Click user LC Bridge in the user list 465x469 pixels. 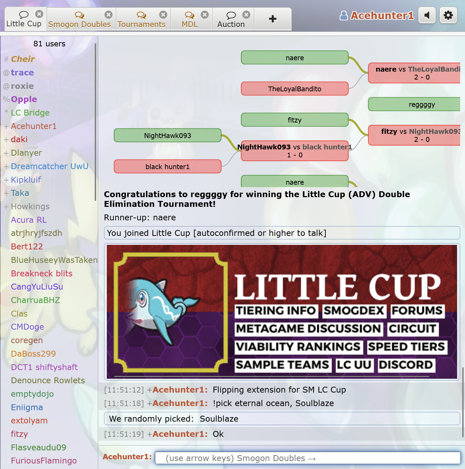click(30, 113)
